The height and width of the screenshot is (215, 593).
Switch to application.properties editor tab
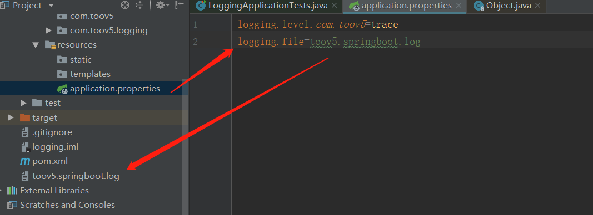tap(407, 6)
